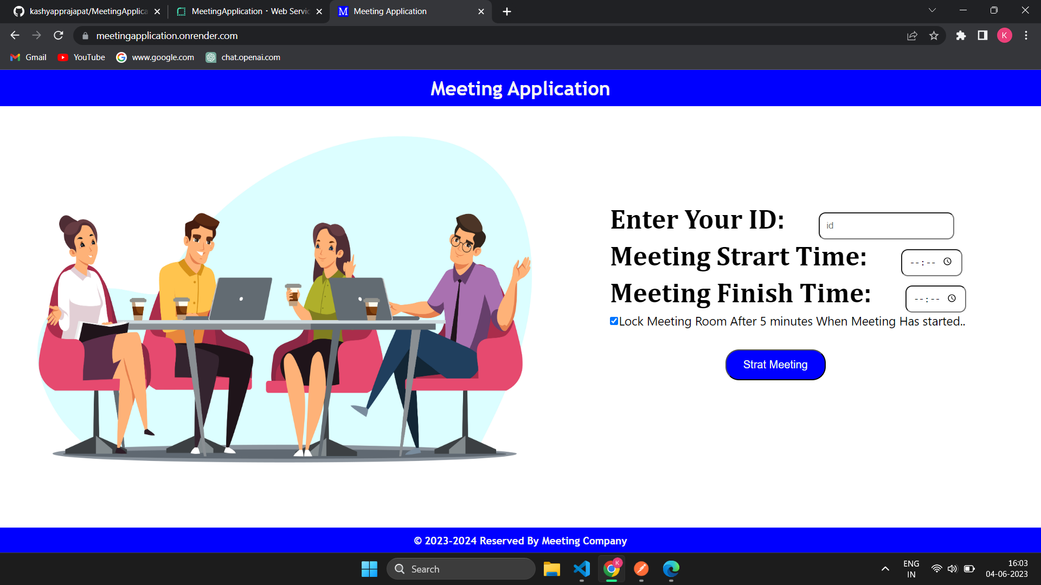Show hidden system tray icons
Viewport: 1041px width, 585px height.
(885, 569)
